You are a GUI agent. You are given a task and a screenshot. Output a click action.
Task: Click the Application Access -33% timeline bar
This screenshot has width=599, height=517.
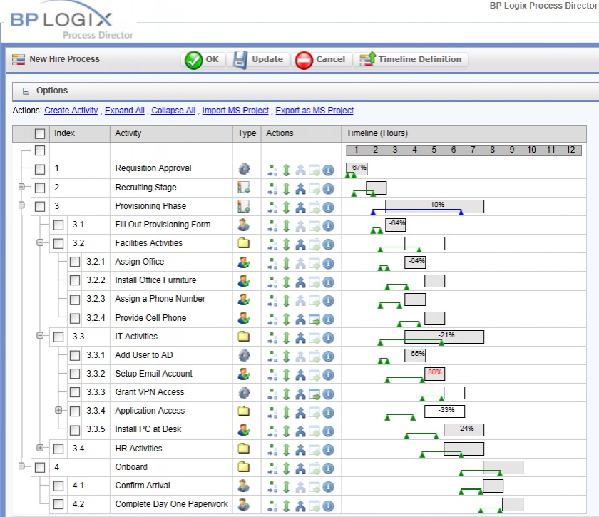445,411
